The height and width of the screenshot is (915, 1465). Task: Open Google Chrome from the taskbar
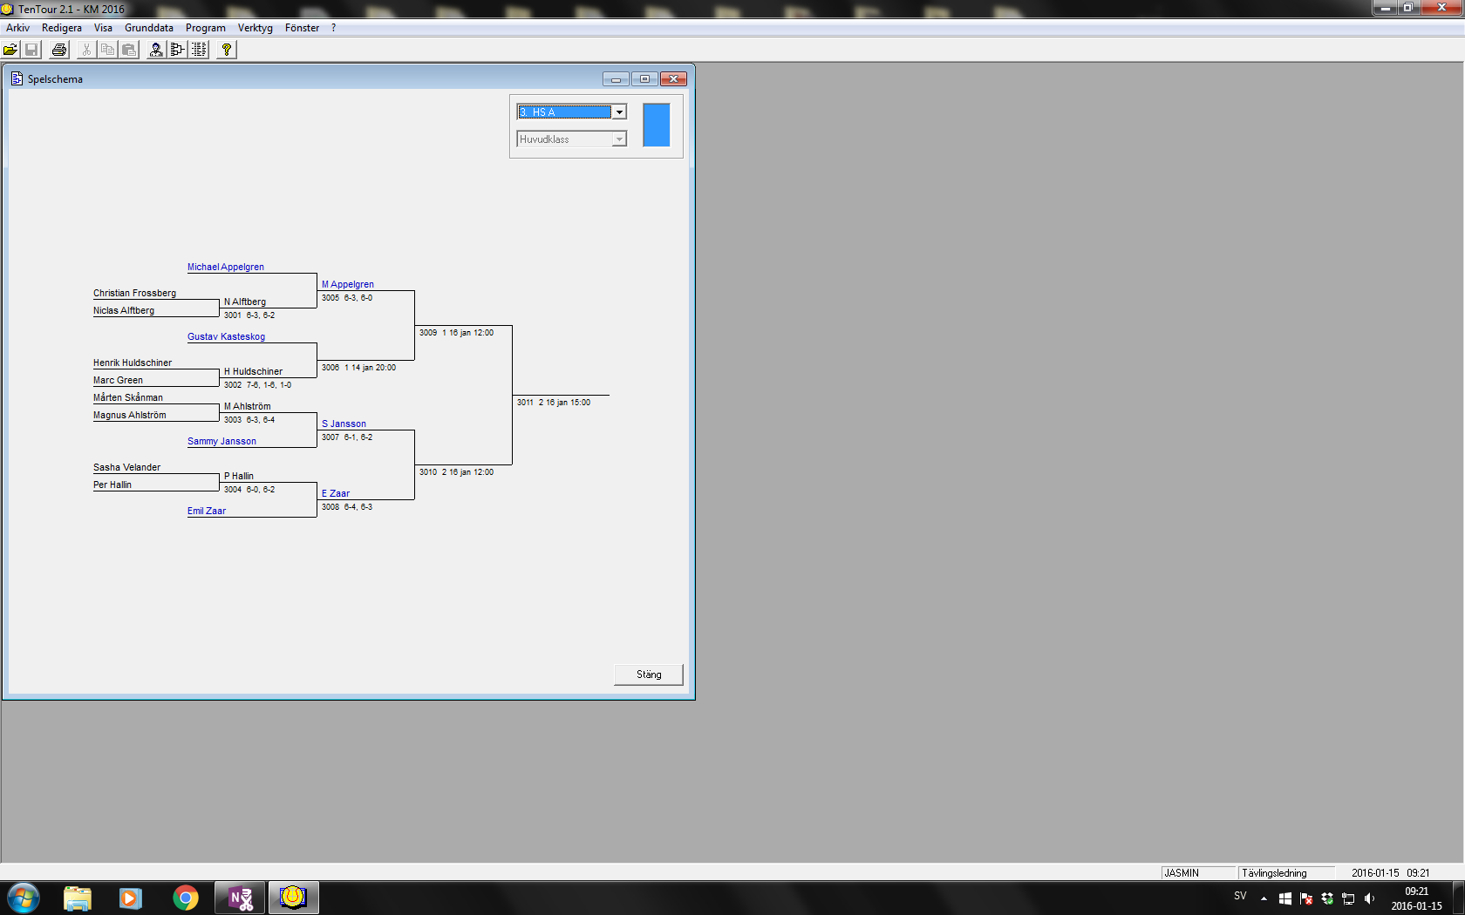click(x=185, y=898)
